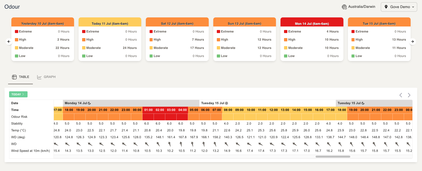
Task: Click the left arrow on forecast cards carousel
Action: [9, 42]
